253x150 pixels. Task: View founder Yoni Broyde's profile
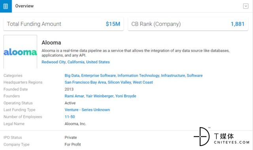126,96
